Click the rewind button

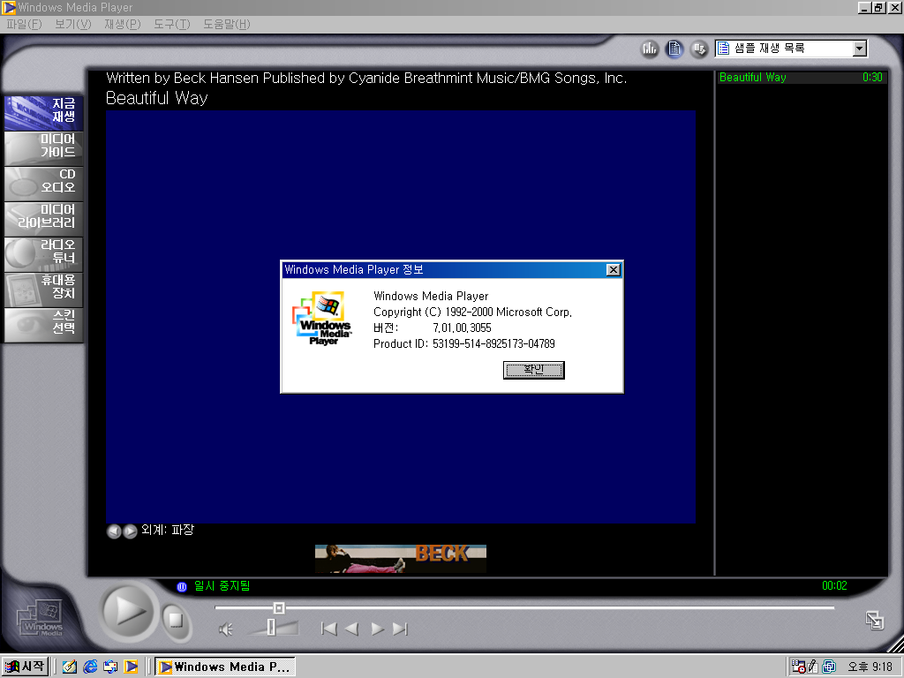point(351,629)
